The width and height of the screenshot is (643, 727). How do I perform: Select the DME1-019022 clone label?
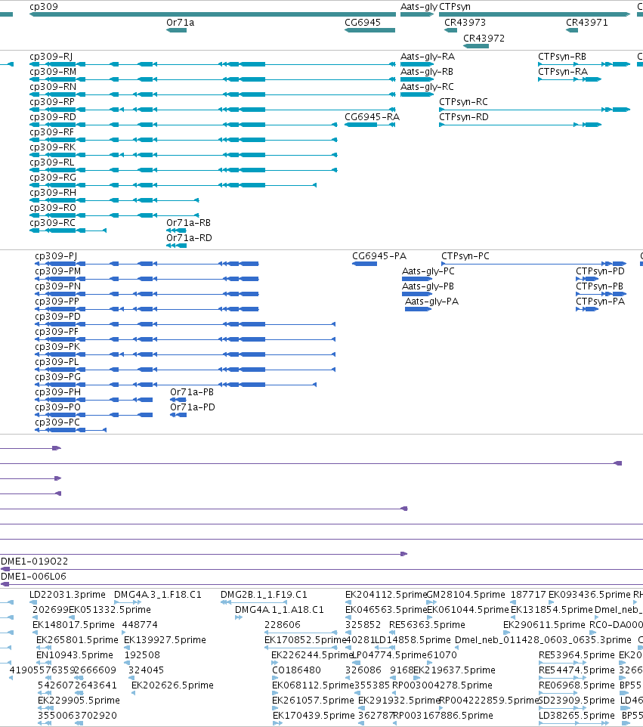[x=34, y=561]
